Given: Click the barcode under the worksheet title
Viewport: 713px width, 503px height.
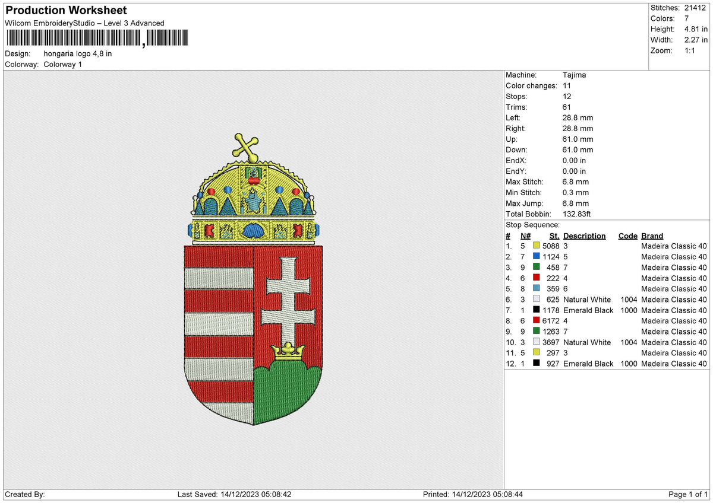Looking at the screenshot, I should pyautogui.click(x=97, y=39).
